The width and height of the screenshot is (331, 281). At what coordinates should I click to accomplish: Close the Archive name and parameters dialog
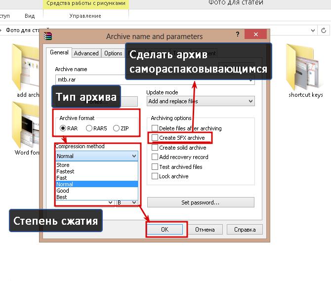(x=255, y=34)
